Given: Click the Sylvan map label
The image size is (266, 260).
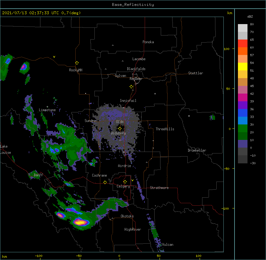Looking at the screenshot, I should (120, 76).
